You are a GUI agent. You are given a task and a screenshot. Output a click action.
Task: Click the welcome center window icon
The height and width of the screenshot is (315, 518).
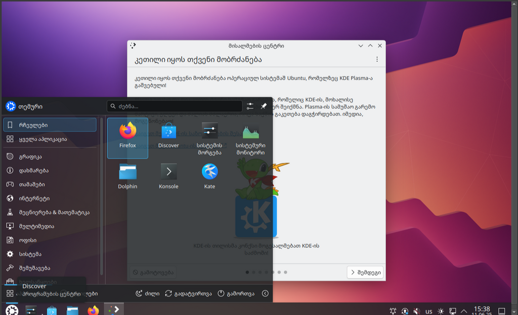133,46
